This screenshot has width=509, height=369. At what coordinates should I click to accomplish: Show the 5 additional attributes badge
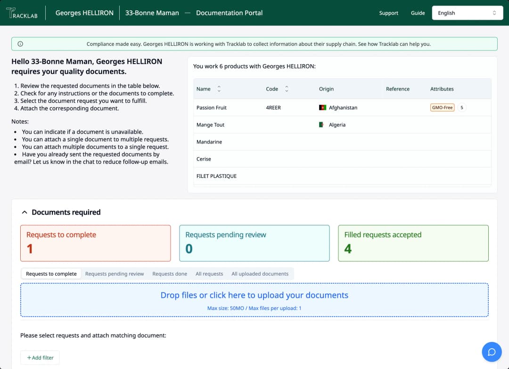(x=461, y=108)
